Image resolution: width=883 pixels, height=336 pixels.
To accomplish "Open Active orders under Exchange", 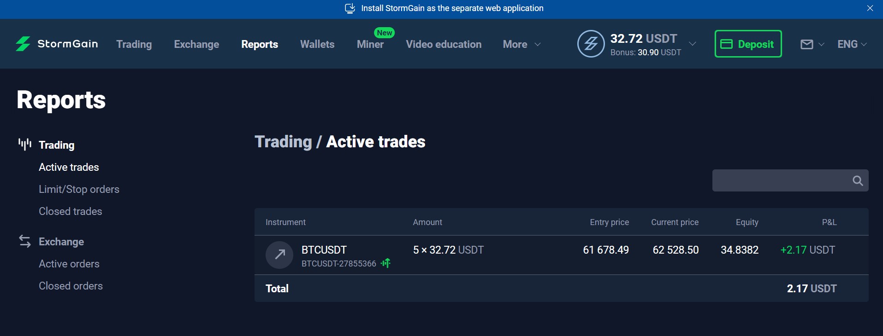I will (69, 264).
